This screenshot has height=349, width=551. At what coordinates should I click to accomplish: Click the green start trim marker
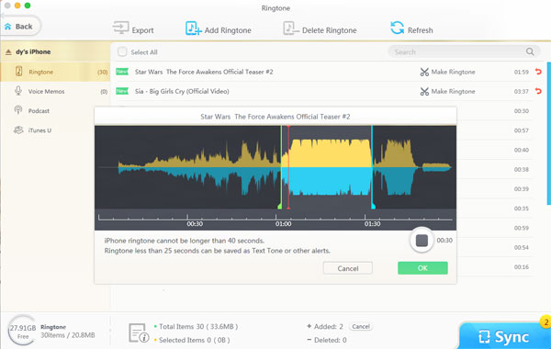280,206
